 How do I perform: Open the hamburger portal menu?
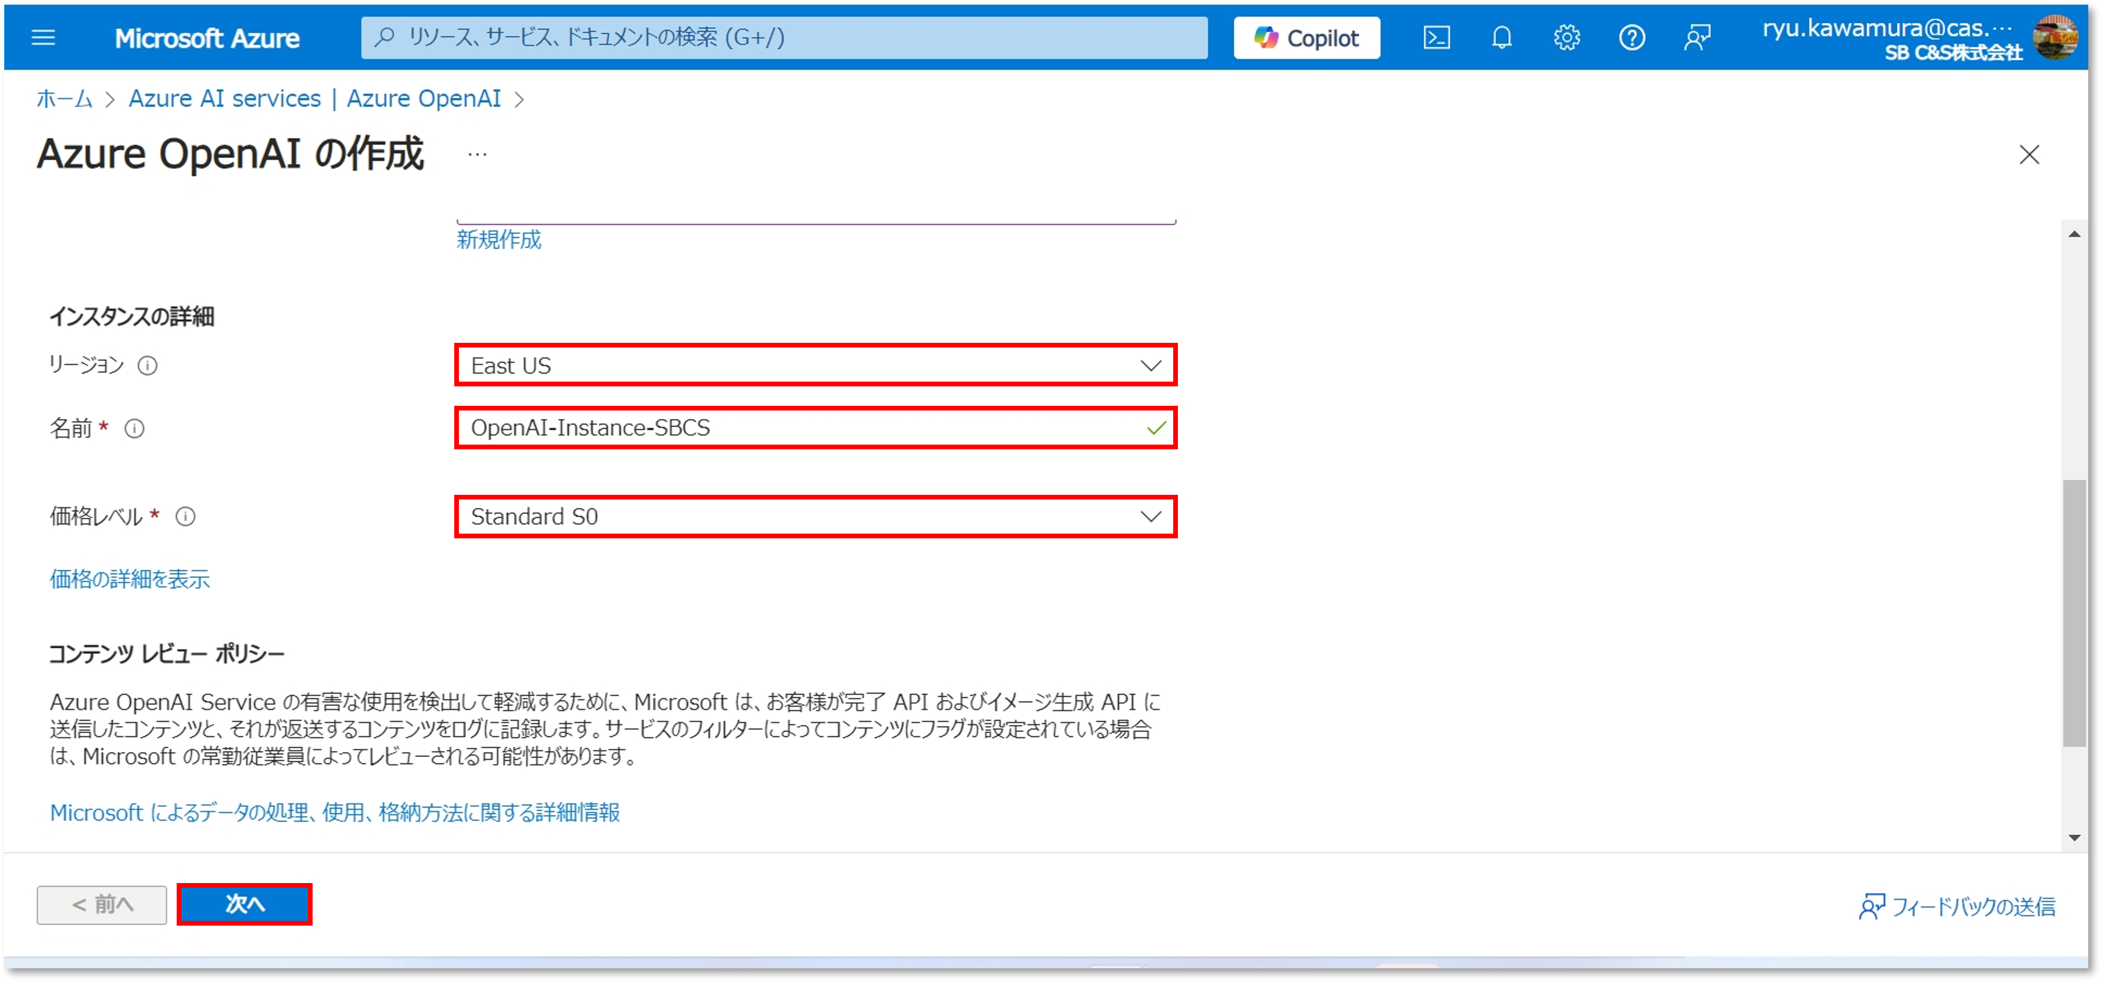coord(43,37)
